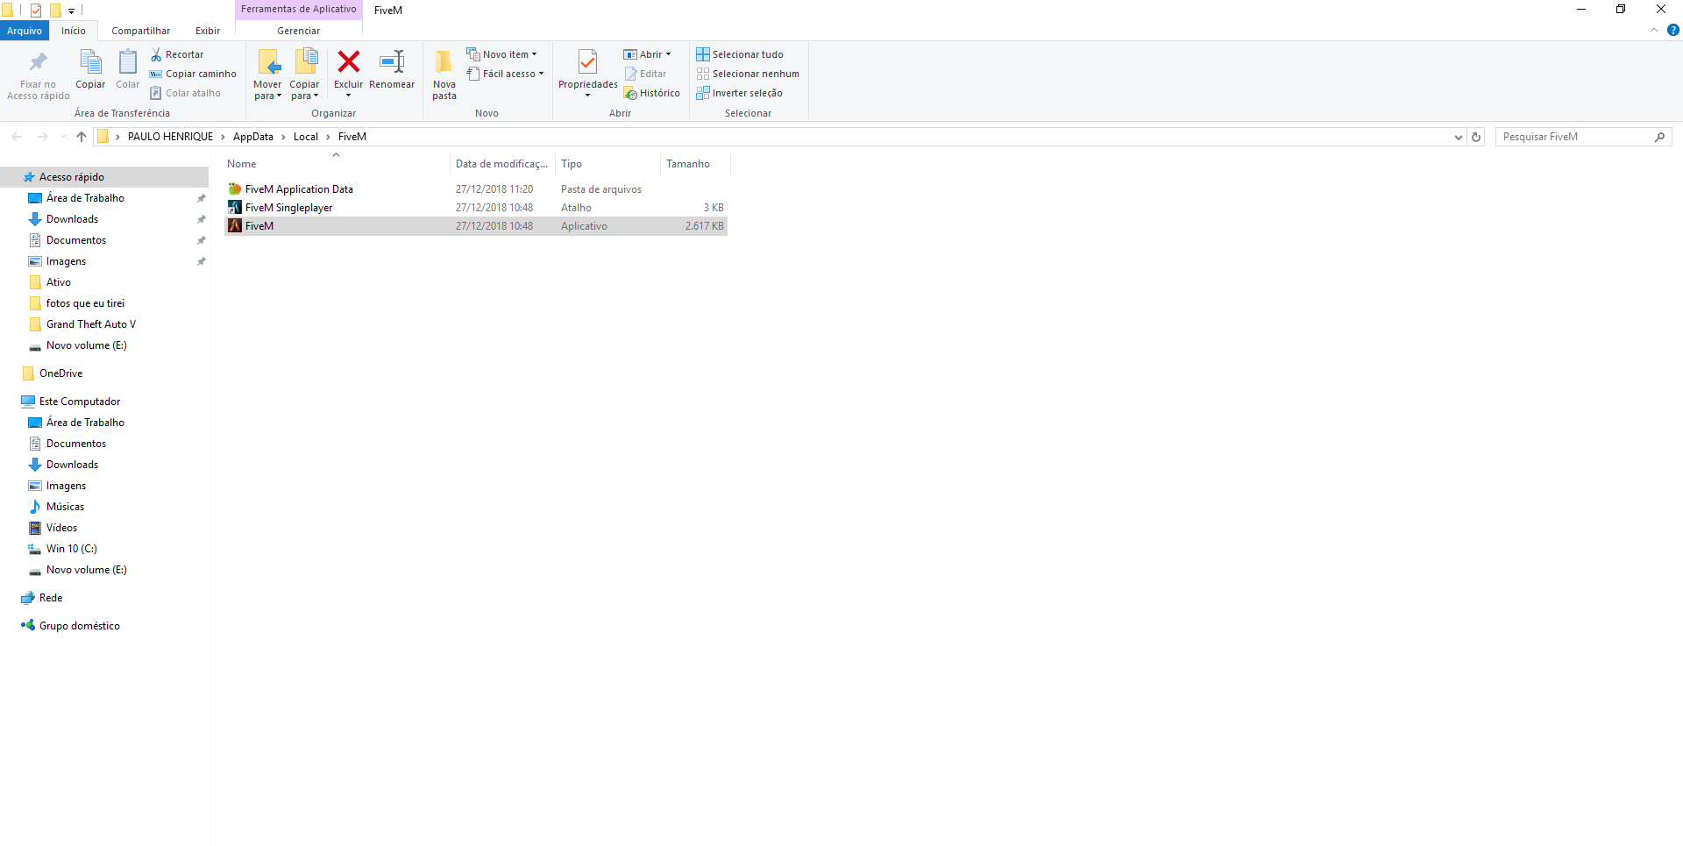Click the refresh icon beside address bar

pos(1476,137)
